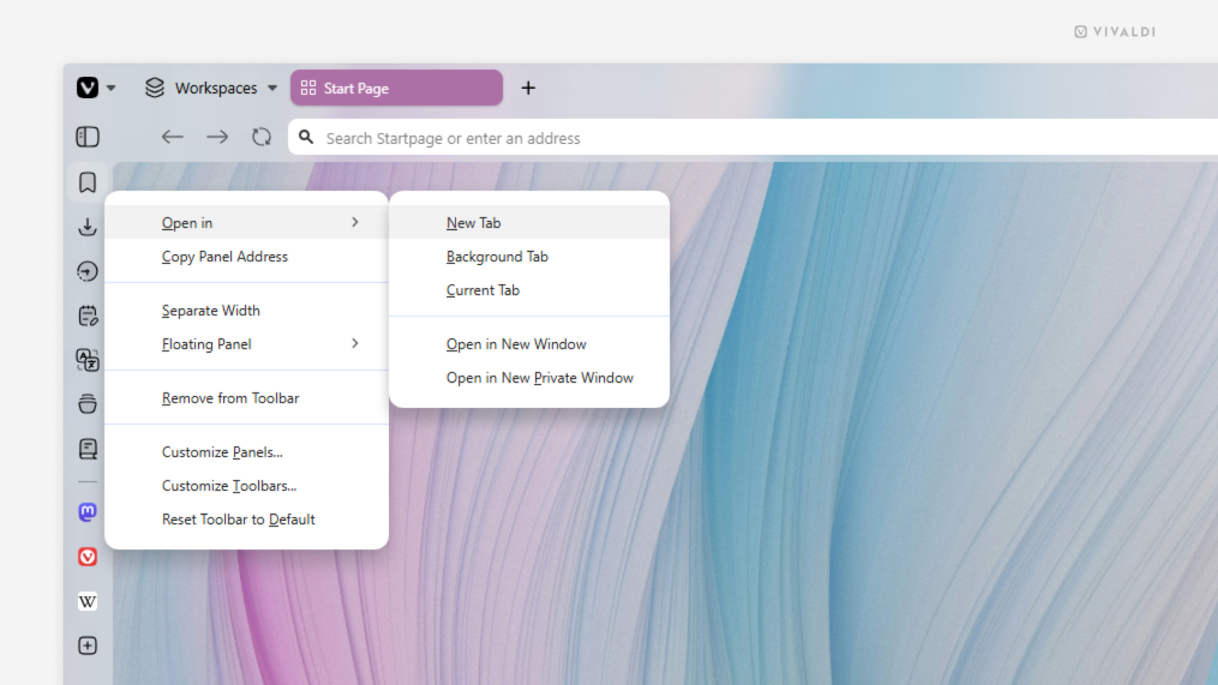The image size is (1218, 685).
Task: Open Customize Toolbars dialog
Action: pos(247,485)
